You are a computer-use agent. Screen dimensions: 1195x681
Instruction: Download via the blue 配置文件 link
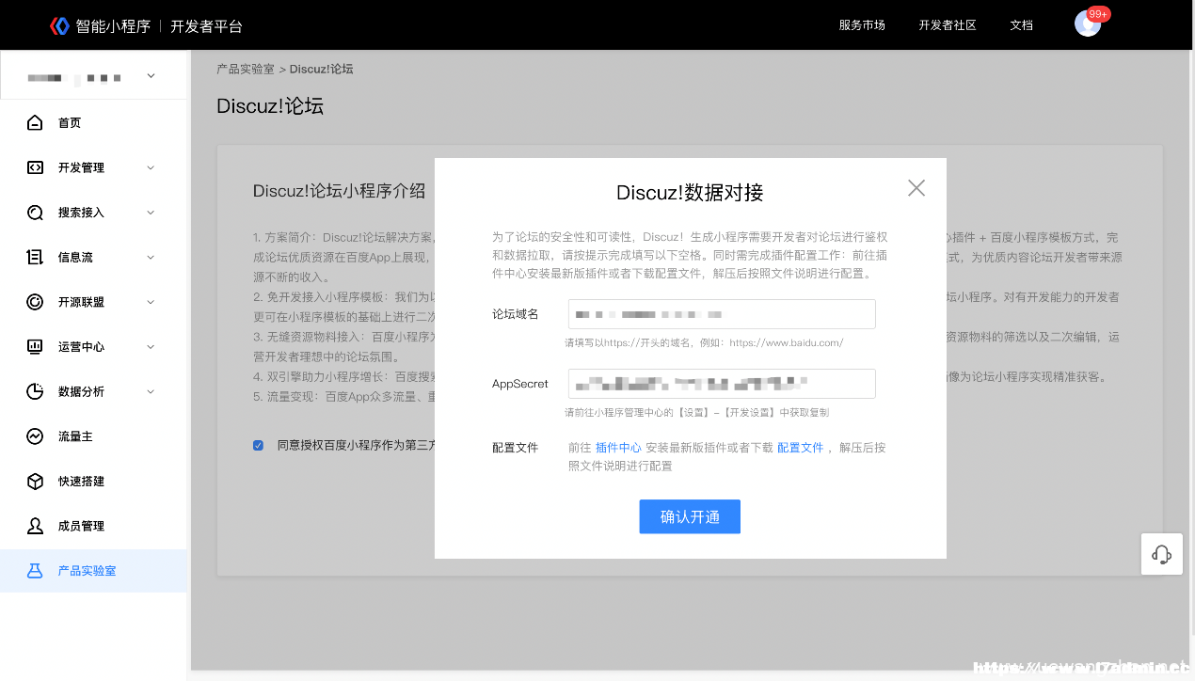click(800, 448)
